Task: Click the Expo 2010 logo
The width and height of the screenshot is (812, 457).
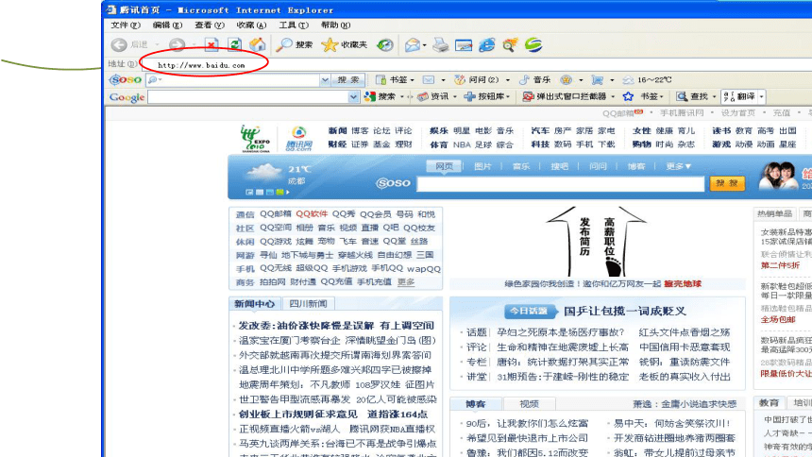Action: pos(255,139)
